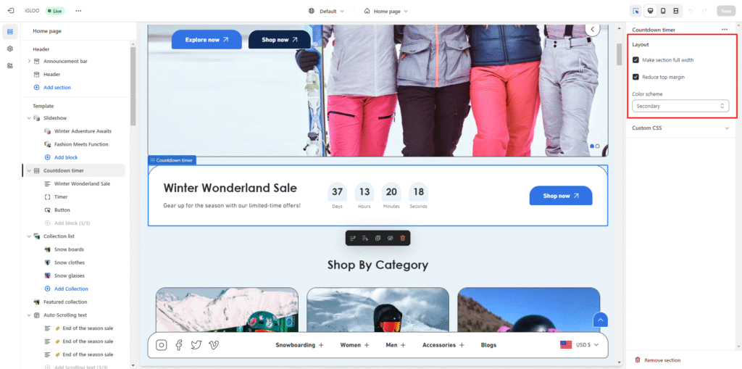Click Add section link under Header
742x369 pixels.
click(57, 88)
